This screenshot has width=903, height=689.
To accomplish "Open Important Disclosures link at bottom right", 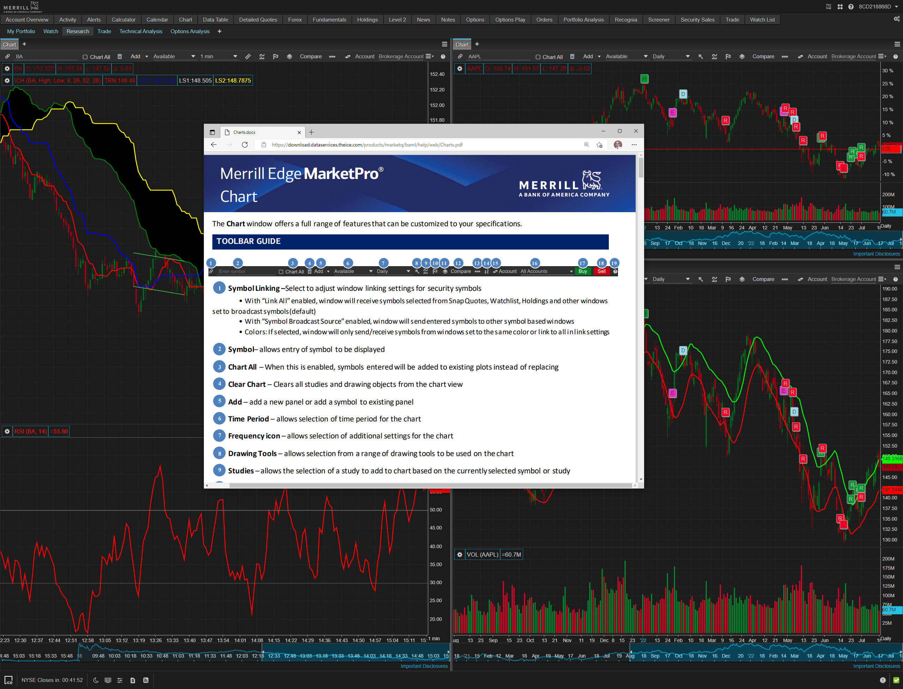I will tap(876, 666).
